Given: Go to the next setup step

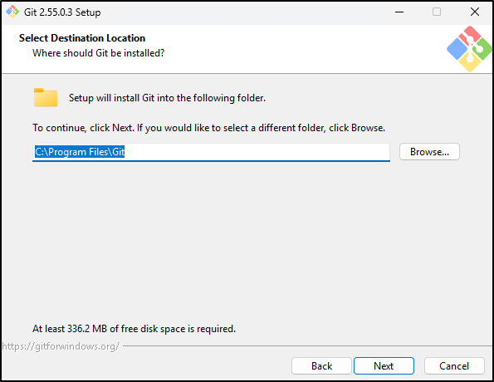Looking at the screenshot, I should pyautogui.click(x=384, y=366).
